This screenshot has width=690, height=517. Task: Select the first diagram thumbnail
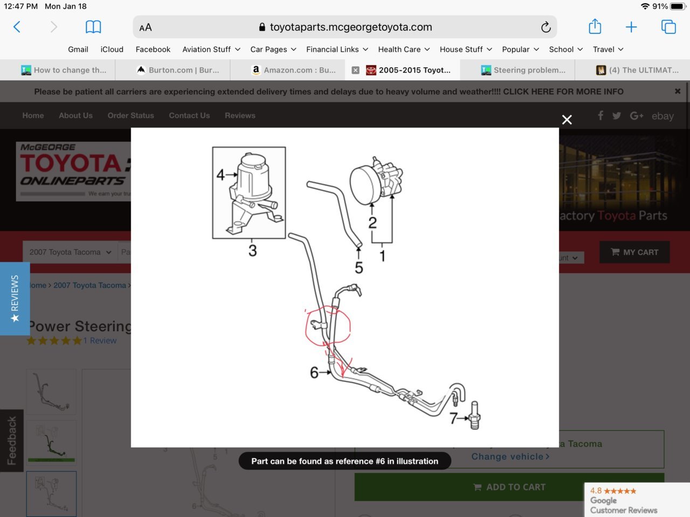52,392
